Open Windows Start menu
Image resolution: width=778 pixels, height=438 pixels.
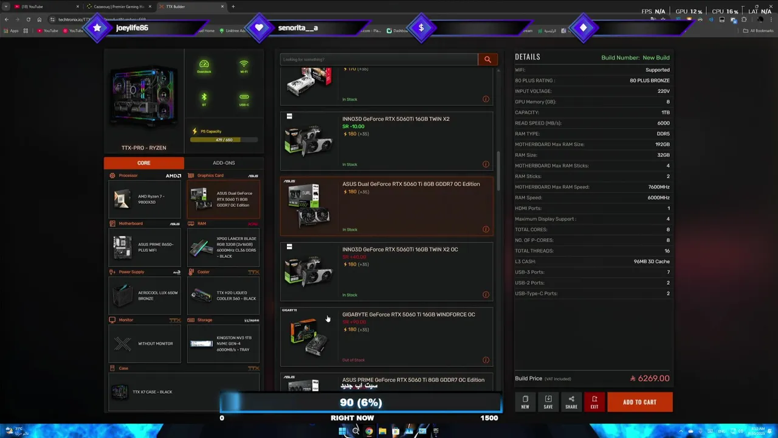tap(342, 431)
